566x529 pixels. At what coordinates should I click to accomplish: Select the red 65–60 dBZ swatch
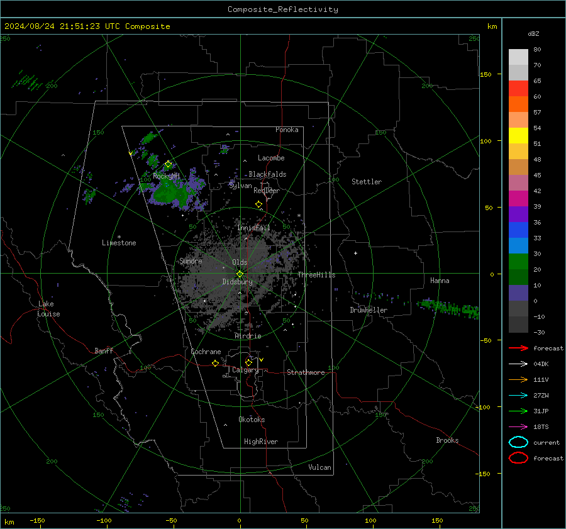[x=518, y=89]
